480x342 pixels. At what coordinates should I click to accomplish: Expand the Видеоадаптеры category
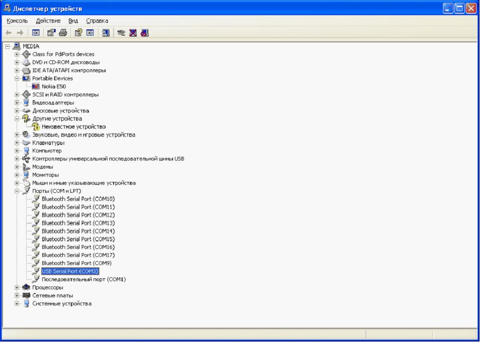point(17,103)
